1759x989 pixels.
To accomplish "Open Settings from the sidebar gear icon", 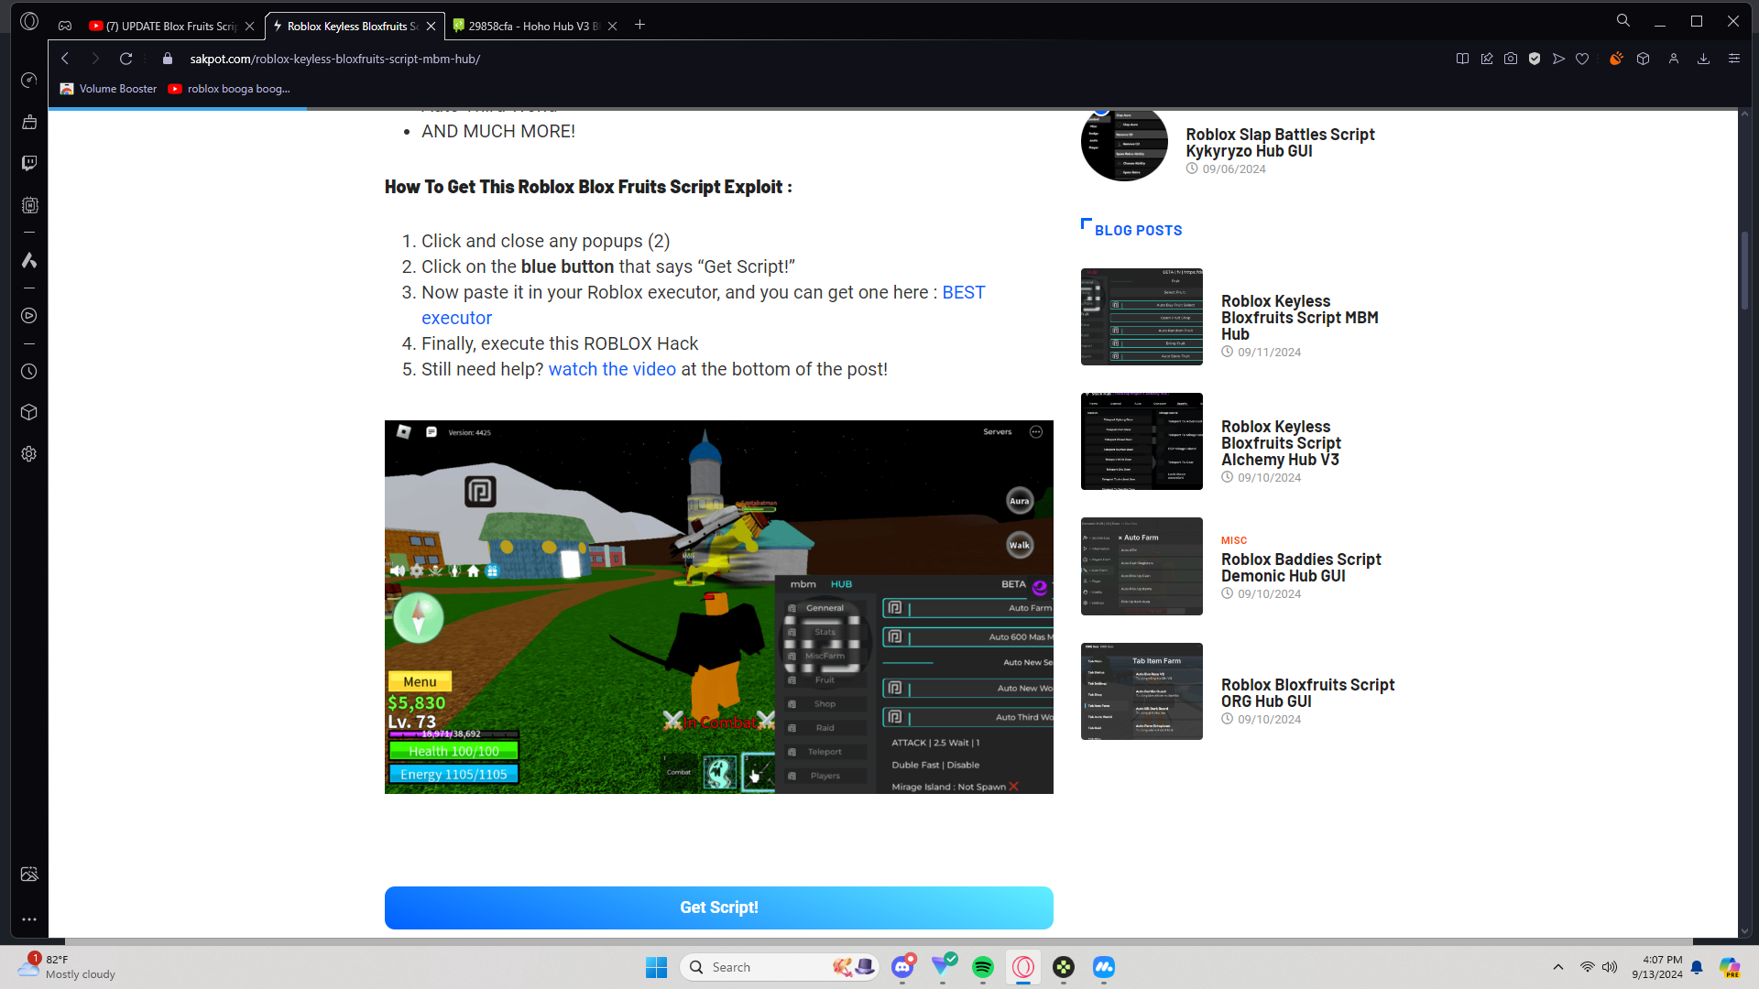I will (29, 454).
